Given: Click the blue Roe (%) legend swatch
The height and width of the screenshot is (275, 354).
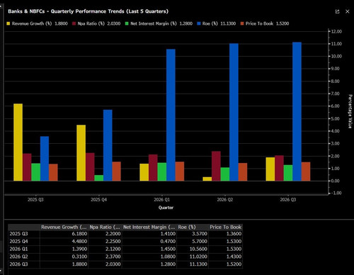Looking at the screenshot, I should pyautogui.click(x=199, y=23).
